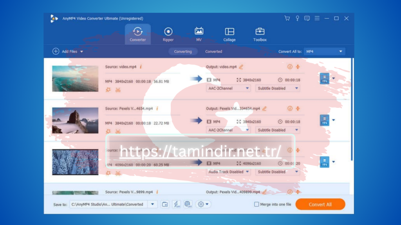Edit the 22.72 MB clip with wand icon
The height and width of the screenshot is (225, 401).
[108, 131]
